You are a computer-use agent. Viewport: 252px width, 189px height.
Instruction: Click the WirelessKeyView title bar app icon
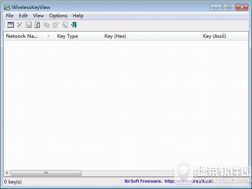pos(7,7)
